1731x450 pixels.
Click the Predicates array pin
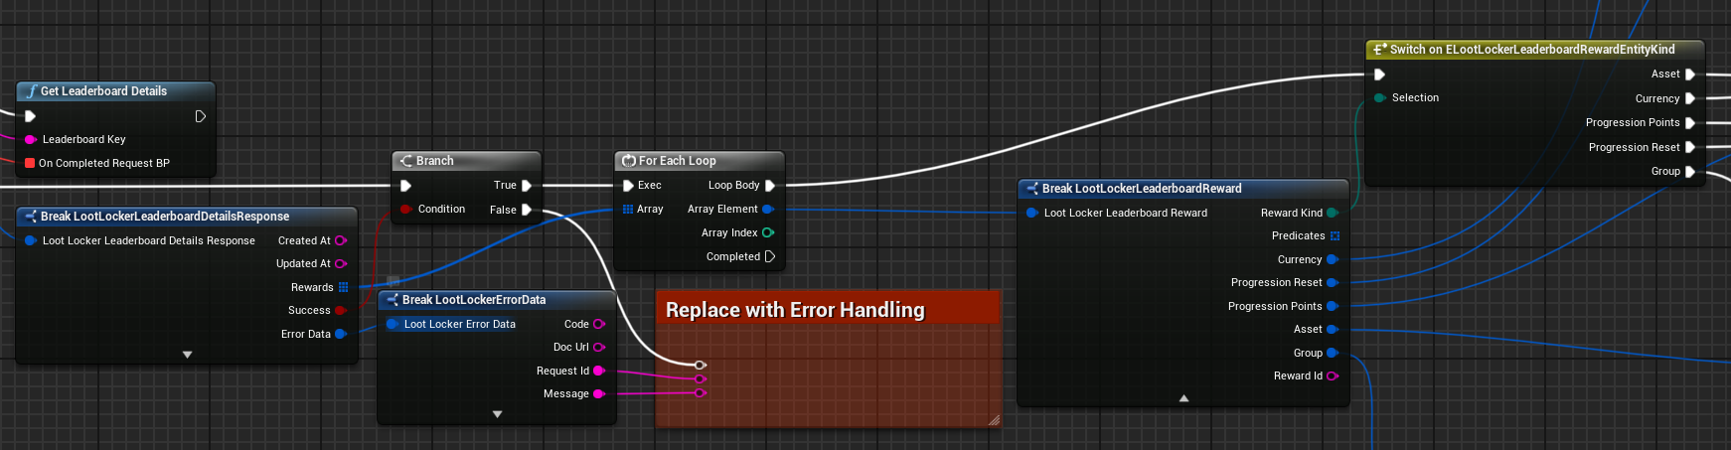(x=1335, y=235)
